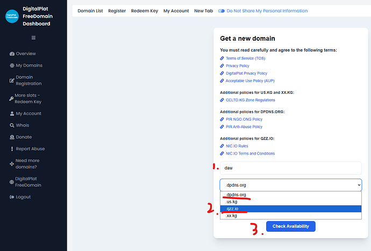Click the Logout exit icon
Viewport: 371px width, 251px height.
12,197
